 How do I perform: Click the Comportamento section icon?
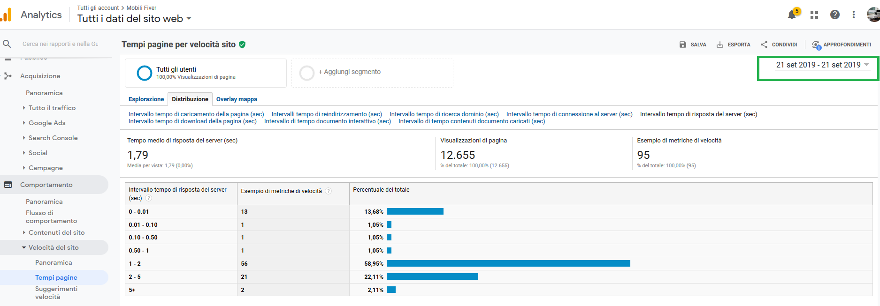click(x=8, y=185)
